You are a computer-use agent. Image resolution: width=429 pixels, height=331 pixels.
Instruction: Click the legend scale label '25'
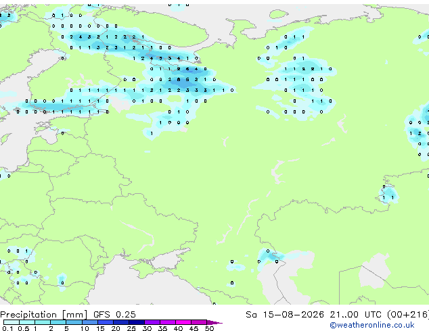pos(131,328)
